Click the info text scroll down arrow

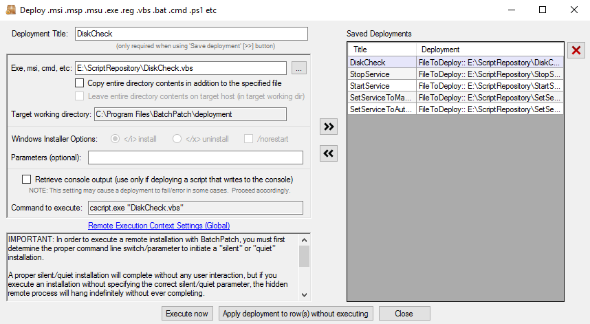[305, 295]
